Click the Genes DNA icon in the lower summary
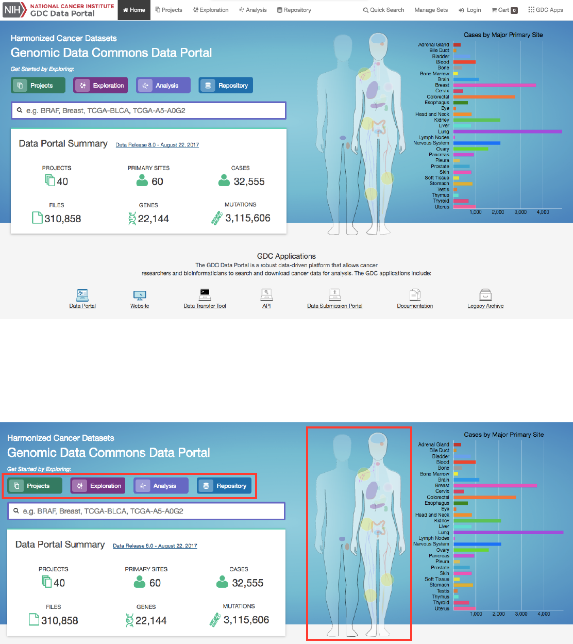 click(x=130, y=620)
